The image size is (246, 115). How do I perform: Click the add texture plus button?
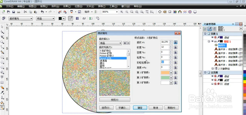point(125,43)
